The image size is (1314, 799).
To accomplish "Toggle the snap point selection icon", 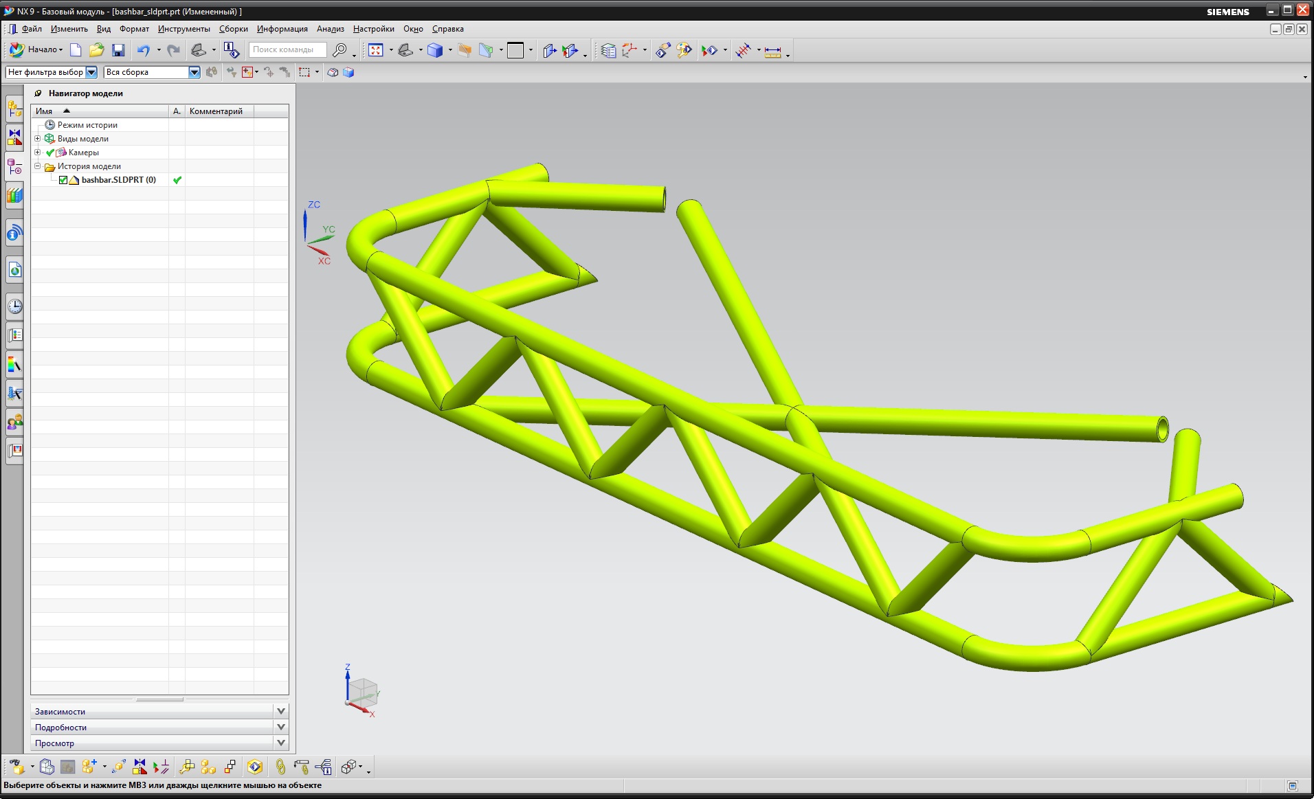I will [x=247, y=72].
